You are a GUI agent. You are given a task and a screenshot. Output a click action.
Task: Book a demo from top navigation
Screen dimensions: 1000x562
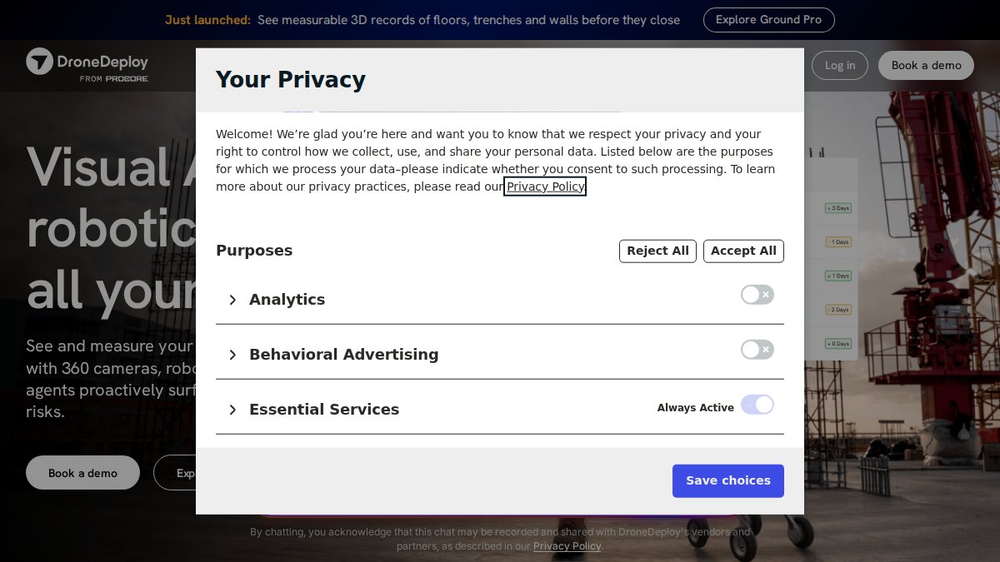926,66
